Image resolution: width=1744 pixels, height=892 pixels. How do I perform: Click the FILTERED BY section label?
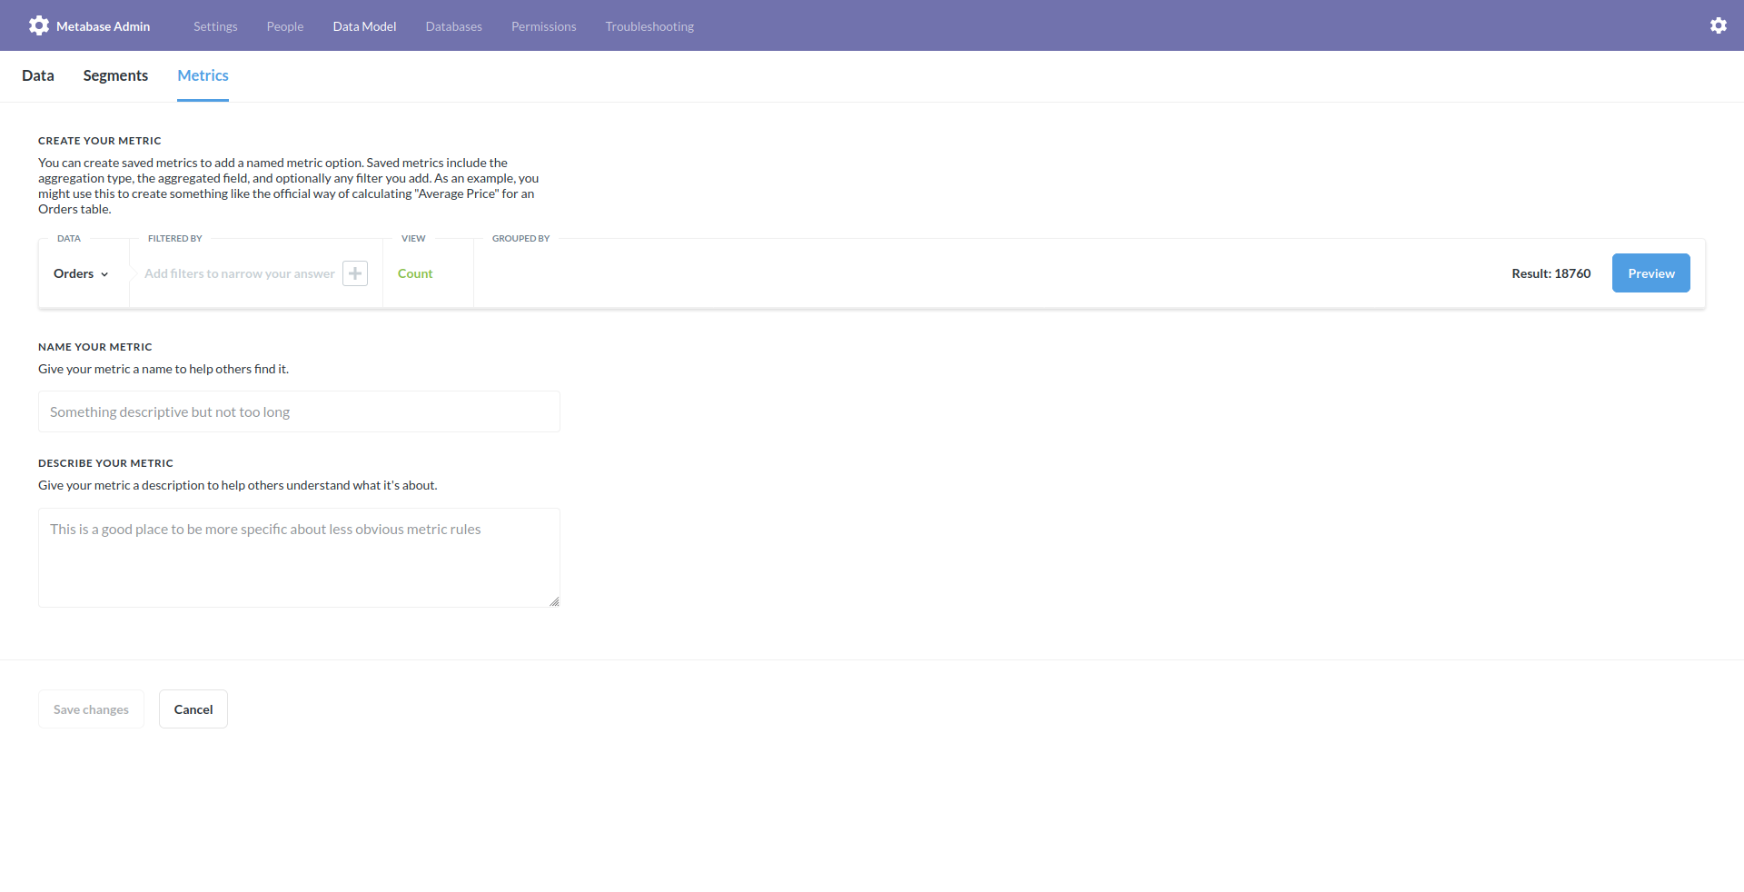[174, 238]
